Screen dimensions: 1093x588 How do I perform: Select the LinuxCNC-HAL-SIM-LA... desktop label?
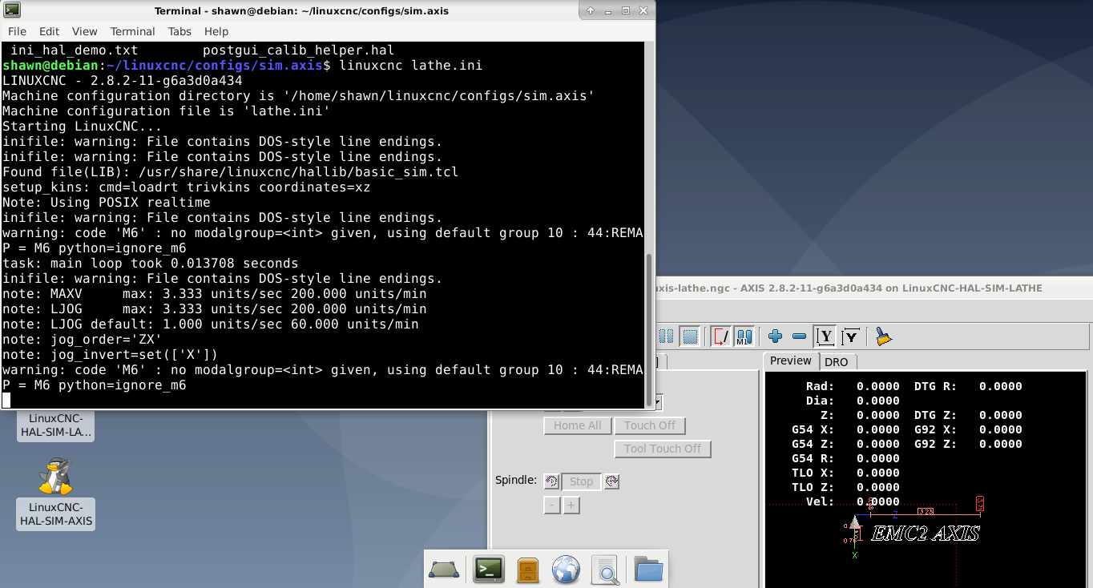56,425
